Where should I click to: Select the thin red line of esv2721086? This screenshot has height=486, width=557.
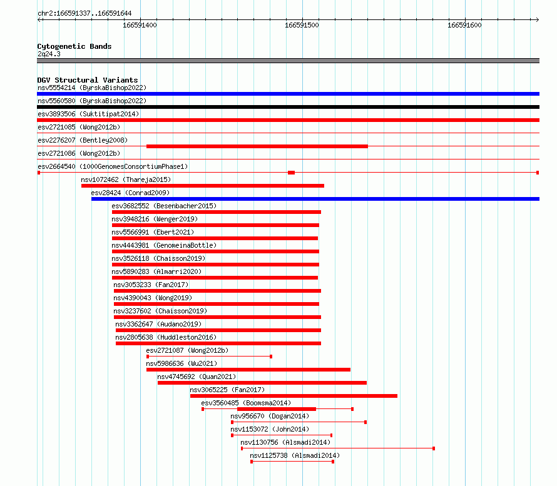click(288, 159)
